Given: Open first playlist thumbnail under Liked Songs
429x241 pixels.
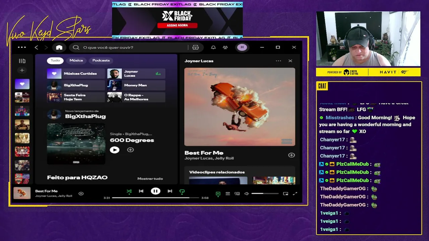Looking at the screenshot, I should click(x=22, y=97).
